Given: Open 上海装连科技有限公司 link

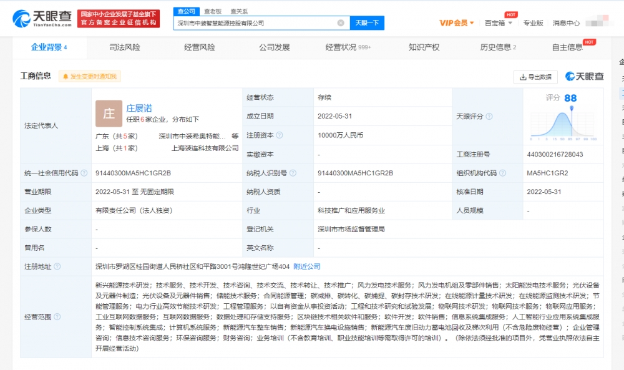Looking at the screenshot, I should (x=205, y=148).
